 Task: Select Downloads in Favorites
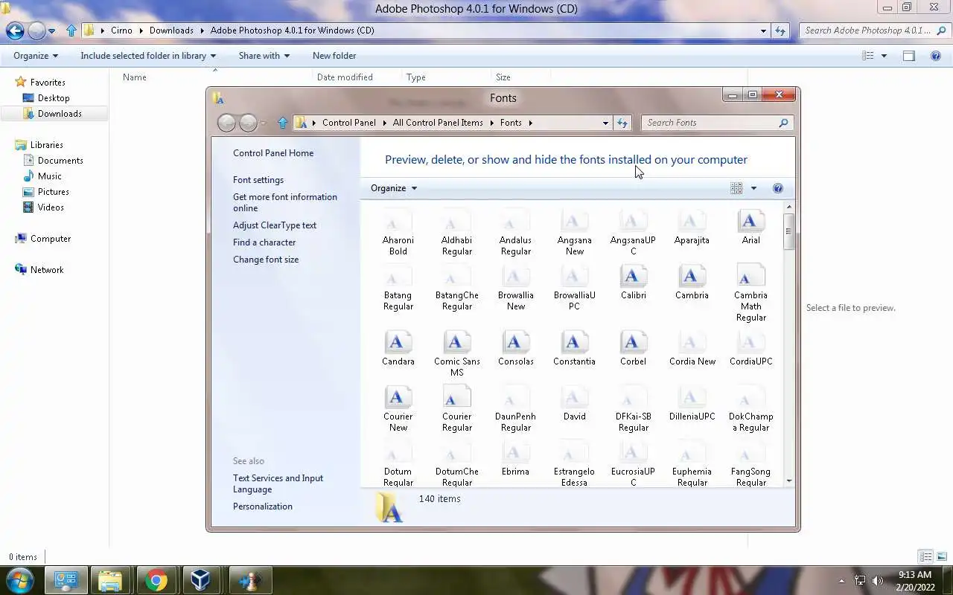60,114
